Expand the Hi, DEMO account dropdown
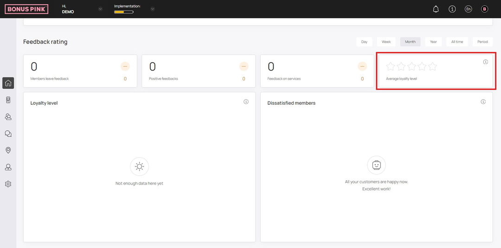This screenshot has height=248, width=501. [100, 9]
